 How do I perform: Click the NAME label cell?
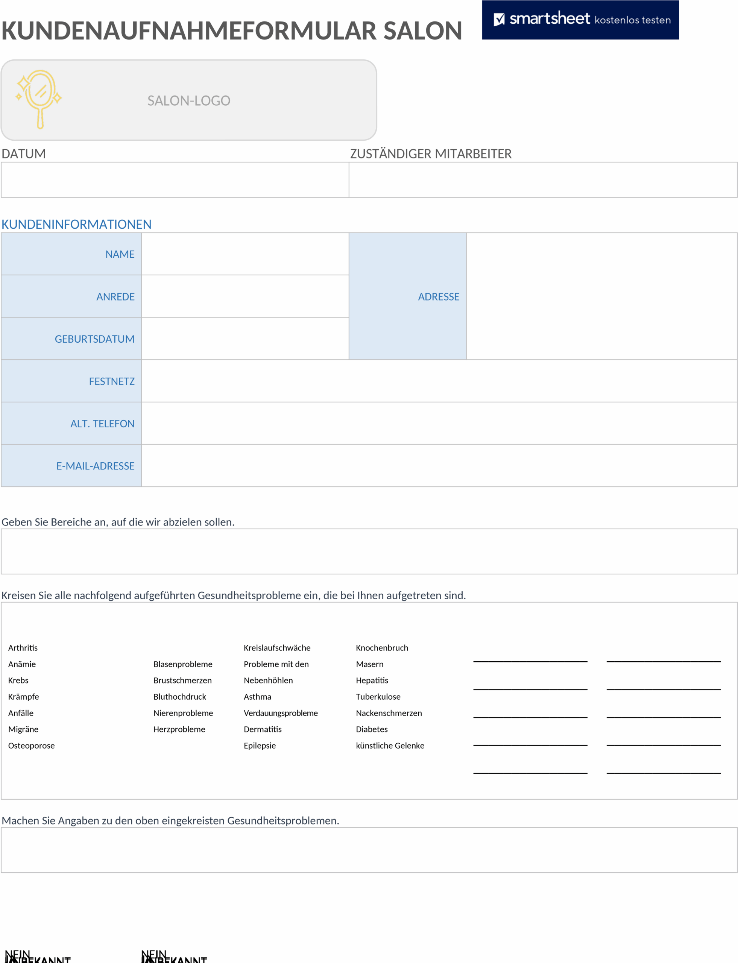71,254
